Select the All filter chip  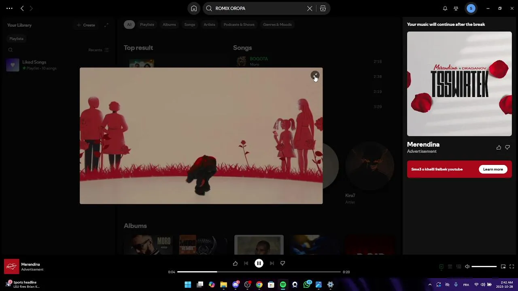click(129, 25)
